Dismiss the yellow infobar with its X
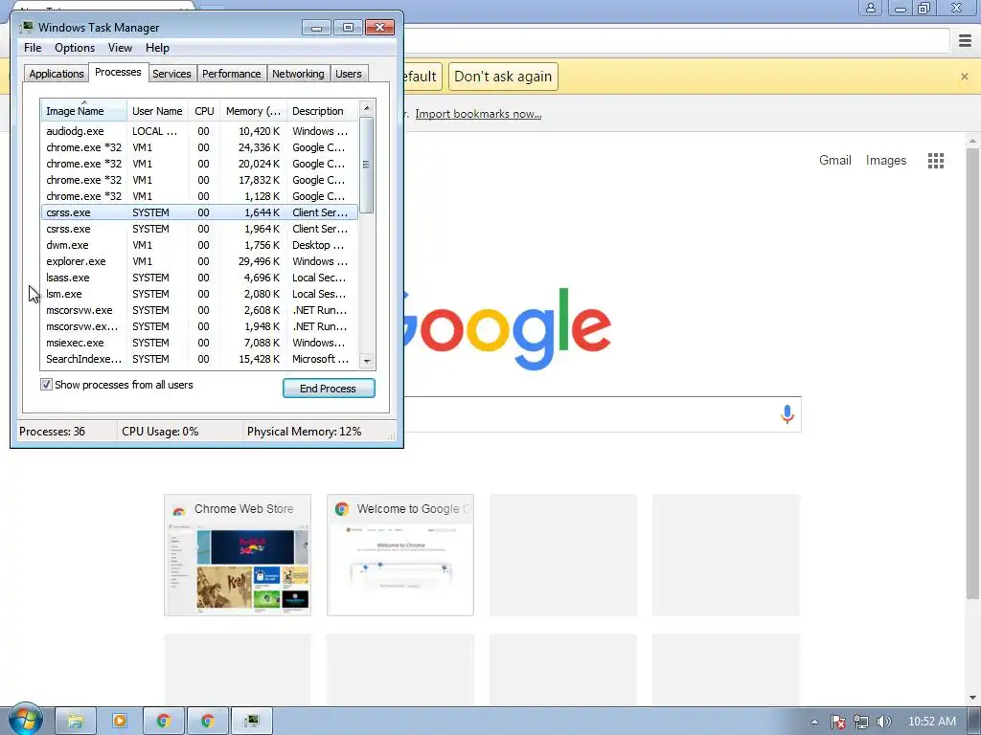The width and height of the screenshot is (981, 735). pos(964,77)
